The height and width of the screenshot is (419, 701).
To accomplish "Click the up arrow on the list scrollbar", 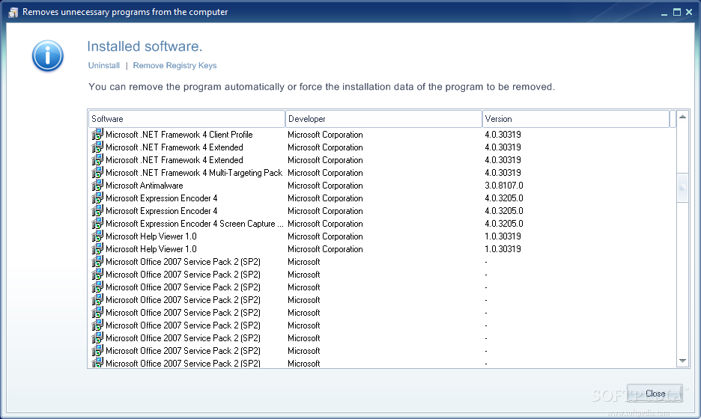I will pos(682,117).
